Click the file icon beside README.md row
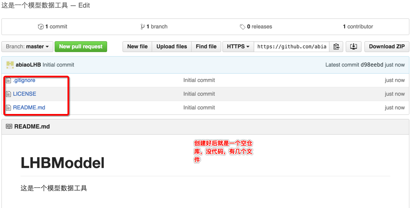417x208 pixels. pyautogui.click(x=8, y=108)
